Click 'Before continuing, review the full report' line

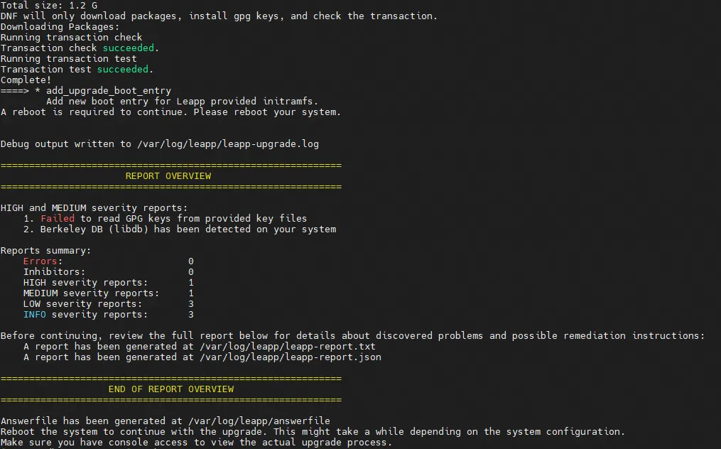(352, 336)
